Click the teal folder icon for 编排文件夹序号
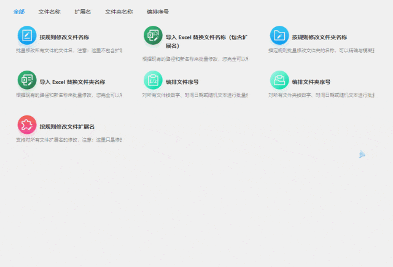 point(279,80)
